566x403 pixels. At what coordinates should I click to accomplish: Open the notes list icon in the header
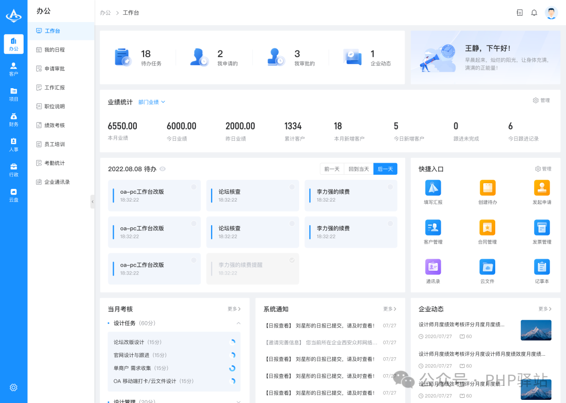(519, 13)
